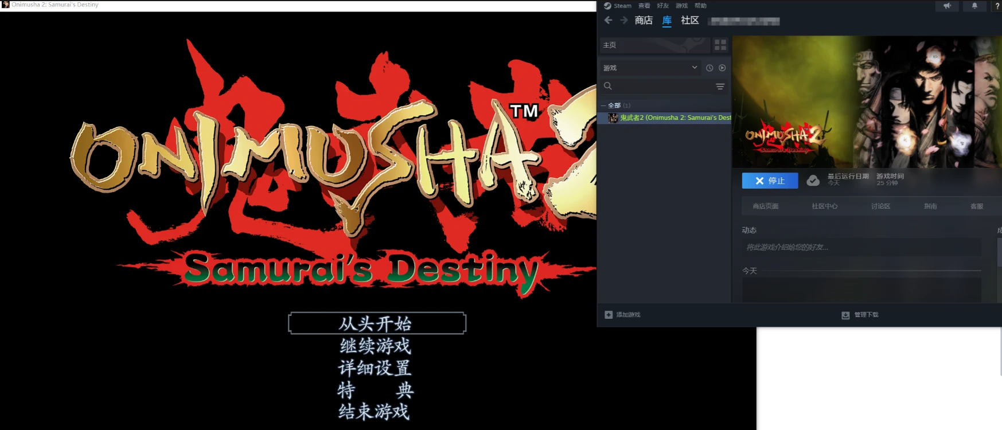Viewport: 1002px width, 430px height.
Task: Click the megaphone announcements icon
Action: coord(947,6)
